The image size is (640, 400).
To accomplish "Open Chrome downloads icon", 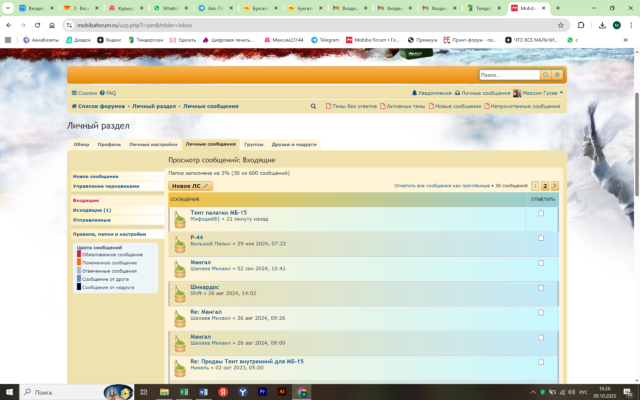I will point(602,25).
